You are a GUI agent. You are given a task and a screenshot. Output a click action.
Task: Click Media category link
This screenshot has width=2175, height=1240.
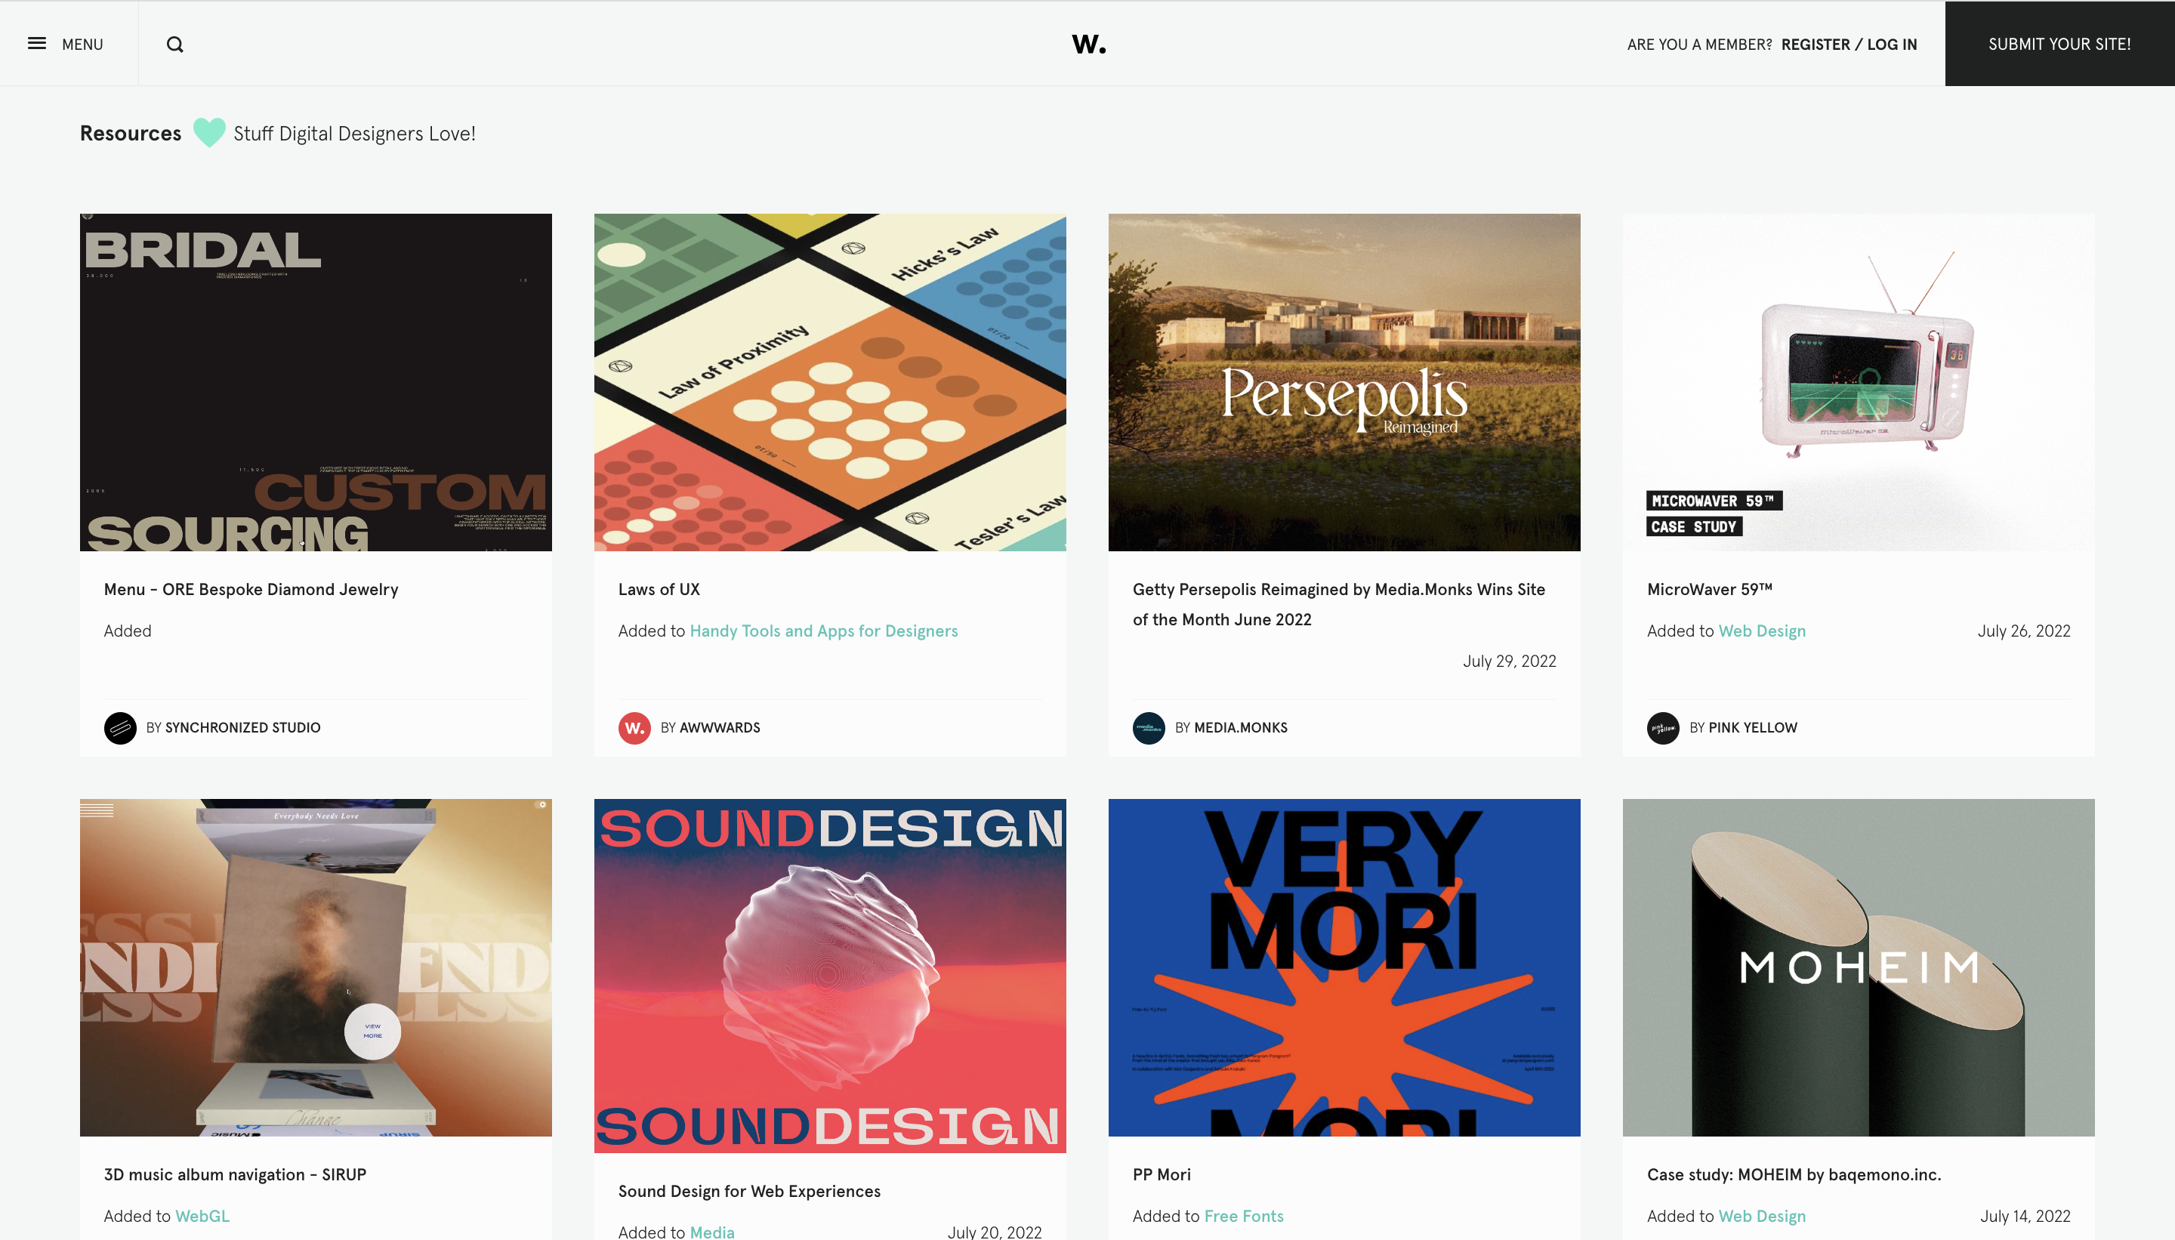click(712, 1232)
